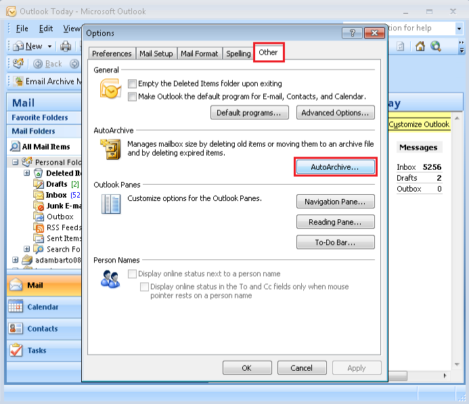Click the All Mail Items search icon
This screenshot has width=469, height=404.
click(15, 147)
